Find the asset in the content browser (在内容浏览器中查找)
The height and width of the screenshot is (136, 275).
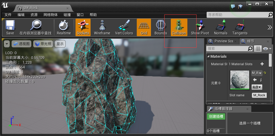point(36,28)
